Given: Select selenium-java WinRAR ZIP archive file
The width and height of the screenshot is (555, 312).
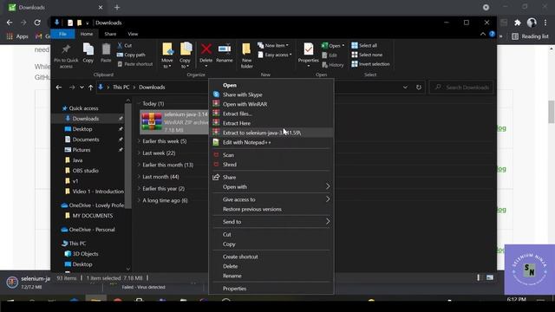Looking at the screenshot, I should pyautogui.click(x=174, y=122).
